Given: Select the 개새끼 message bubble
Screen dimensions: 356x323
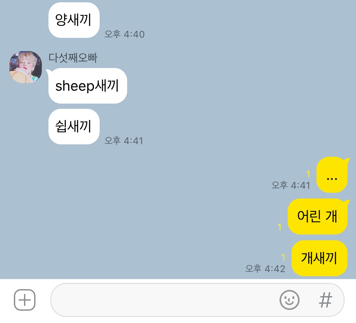Looking at the screenshot, I should [x=319, y=258].
